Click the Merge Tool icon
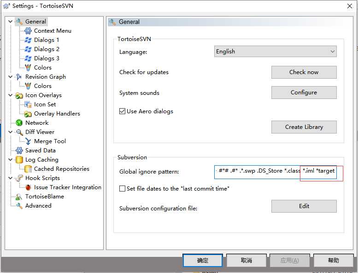Image resolution: width=358 pixels, height=273 pixels. 28,141
